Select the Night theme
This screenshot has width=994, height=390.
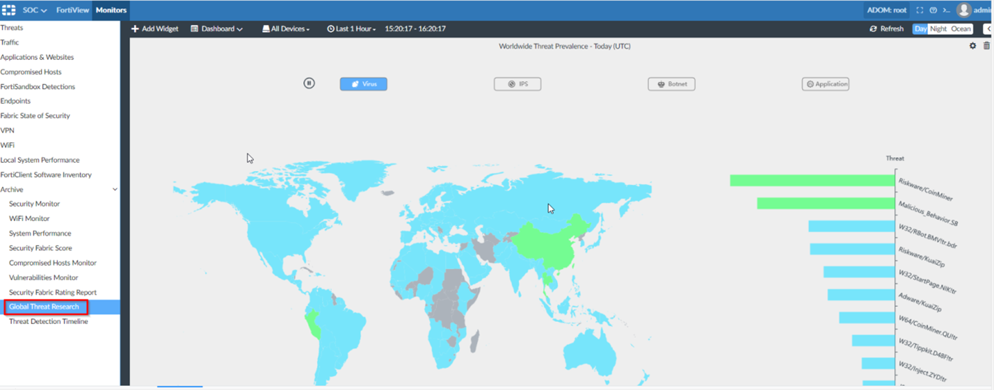coord(938,29)
